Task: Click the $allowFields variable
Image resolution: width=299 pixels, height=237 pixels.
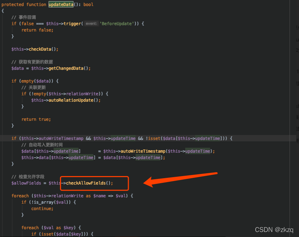Action: point(26,183)
